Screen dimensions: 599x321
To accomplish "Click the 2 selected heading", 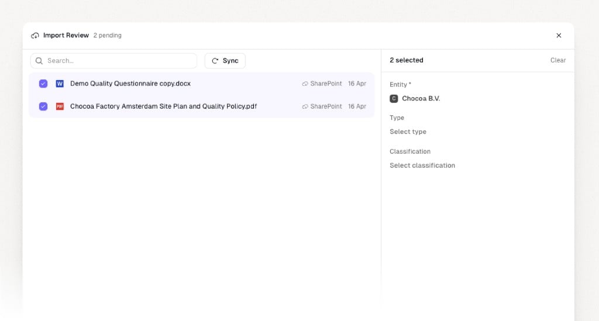I will [x=407, y=60].
